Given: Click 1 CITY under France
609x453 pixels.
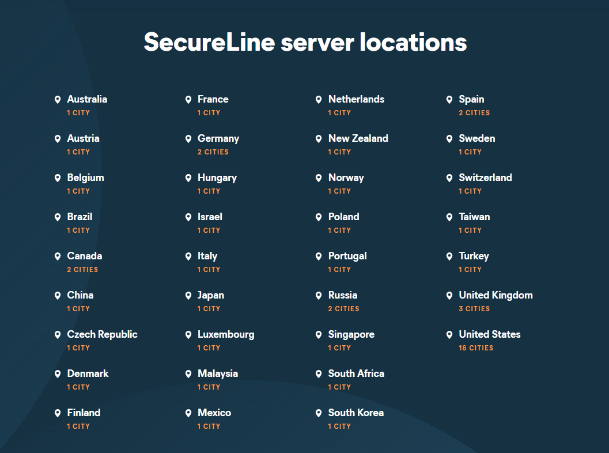Looking at the screenshot, I should point(209,112).
